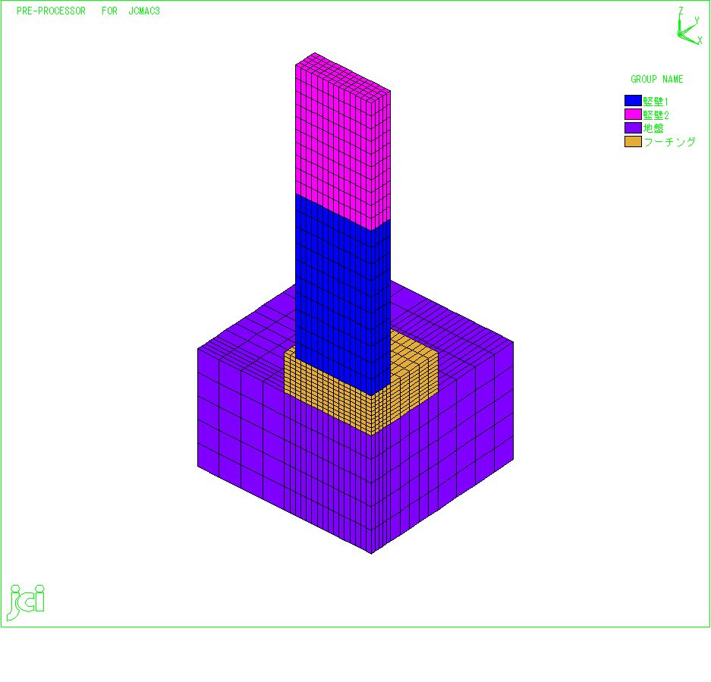Click the jci logo in the corner
This screenshot has height=682, width=711.
click(x=26, y=602)
